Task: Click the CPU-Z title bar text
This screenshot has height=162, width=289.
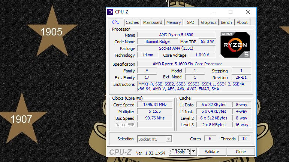Action: click(x=122, y=12)
